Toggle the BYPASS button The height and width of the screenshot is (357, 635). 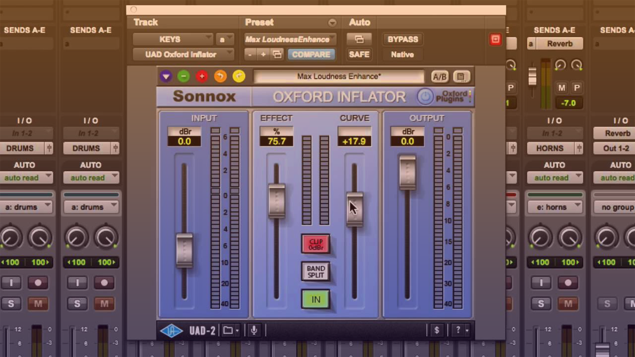click(x=403, y=39)
